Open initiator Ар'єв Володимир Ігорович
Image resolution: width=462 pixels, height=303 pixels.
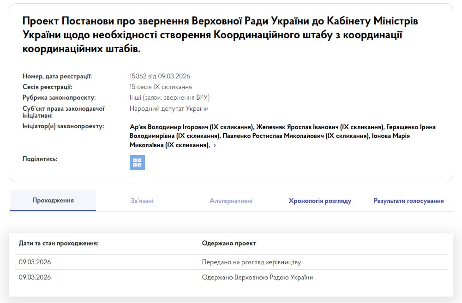point(192,127)
